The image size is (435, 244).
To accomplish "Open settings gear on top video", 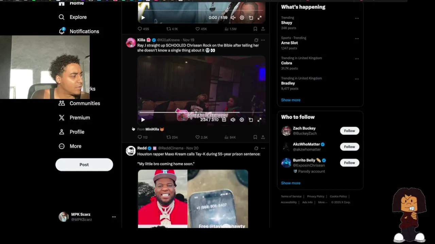I will pyautogui.click(x=242, y=18).
